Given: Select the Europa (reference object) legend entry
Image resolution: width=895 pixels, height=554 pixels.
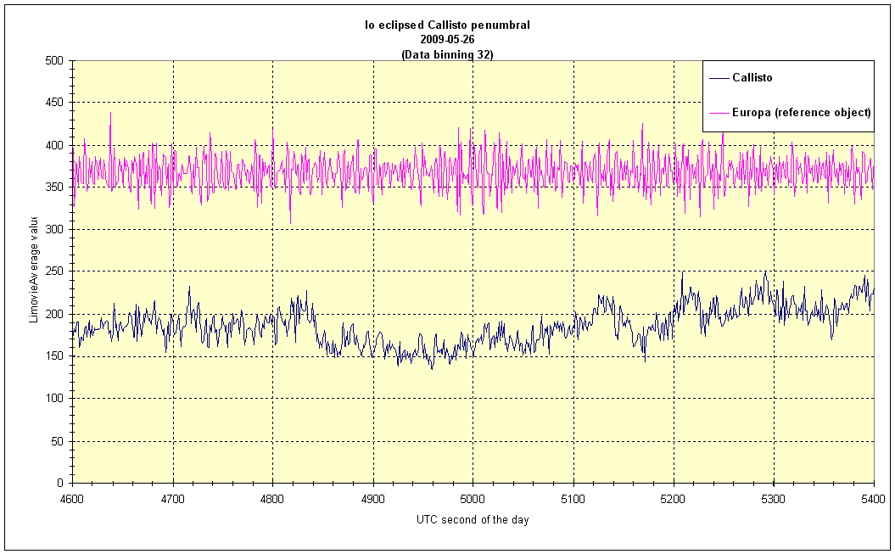Looking at the screenshot, I should coord(790,112).
